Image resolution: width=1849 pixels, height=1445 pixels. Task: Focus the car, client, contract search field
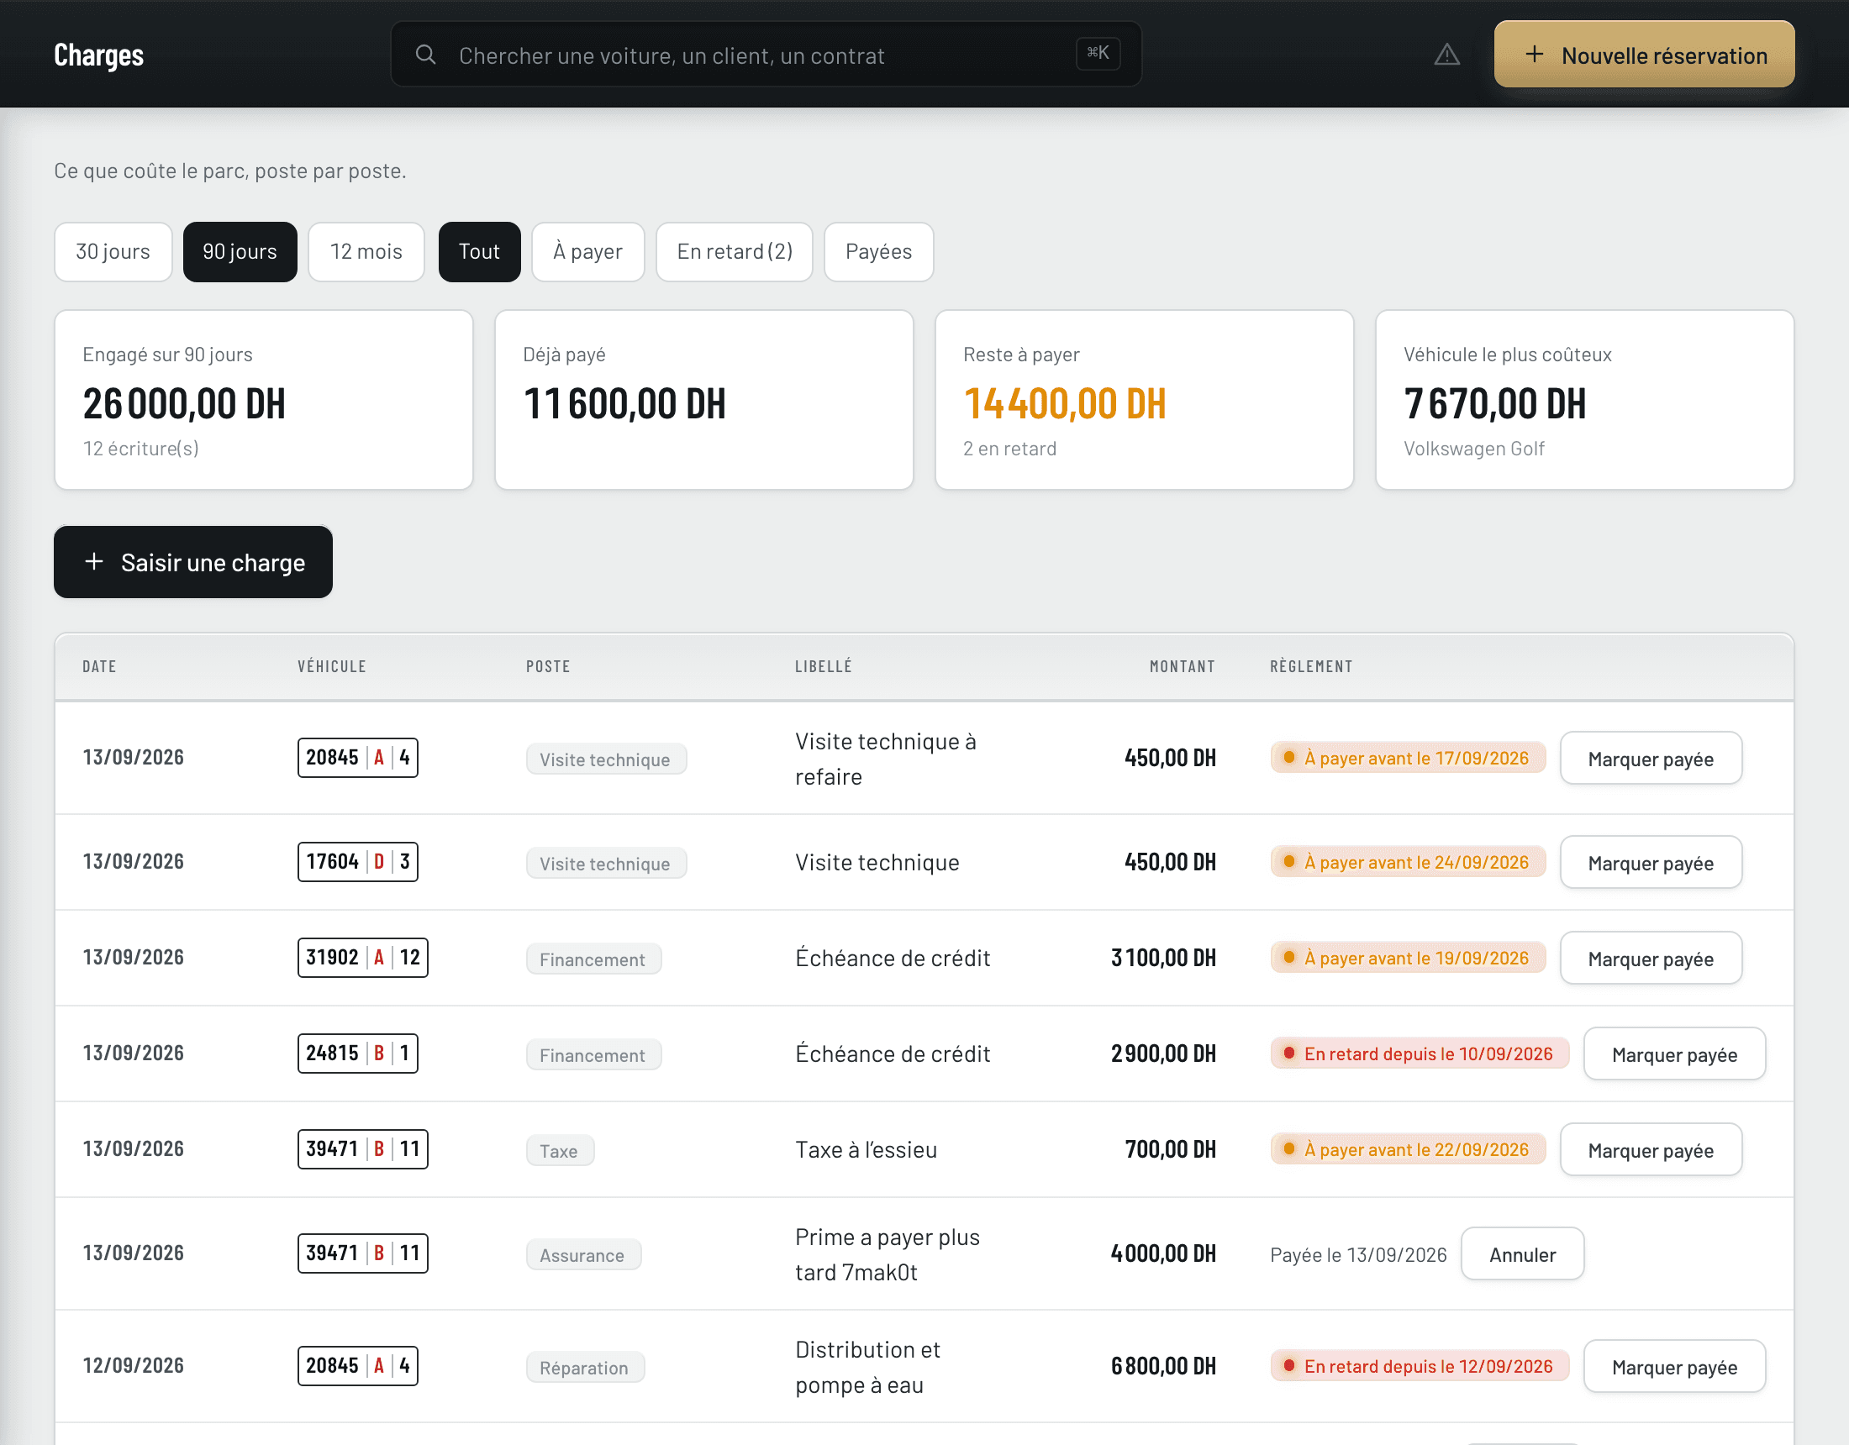pyautogui.click(x=766, y=54)
